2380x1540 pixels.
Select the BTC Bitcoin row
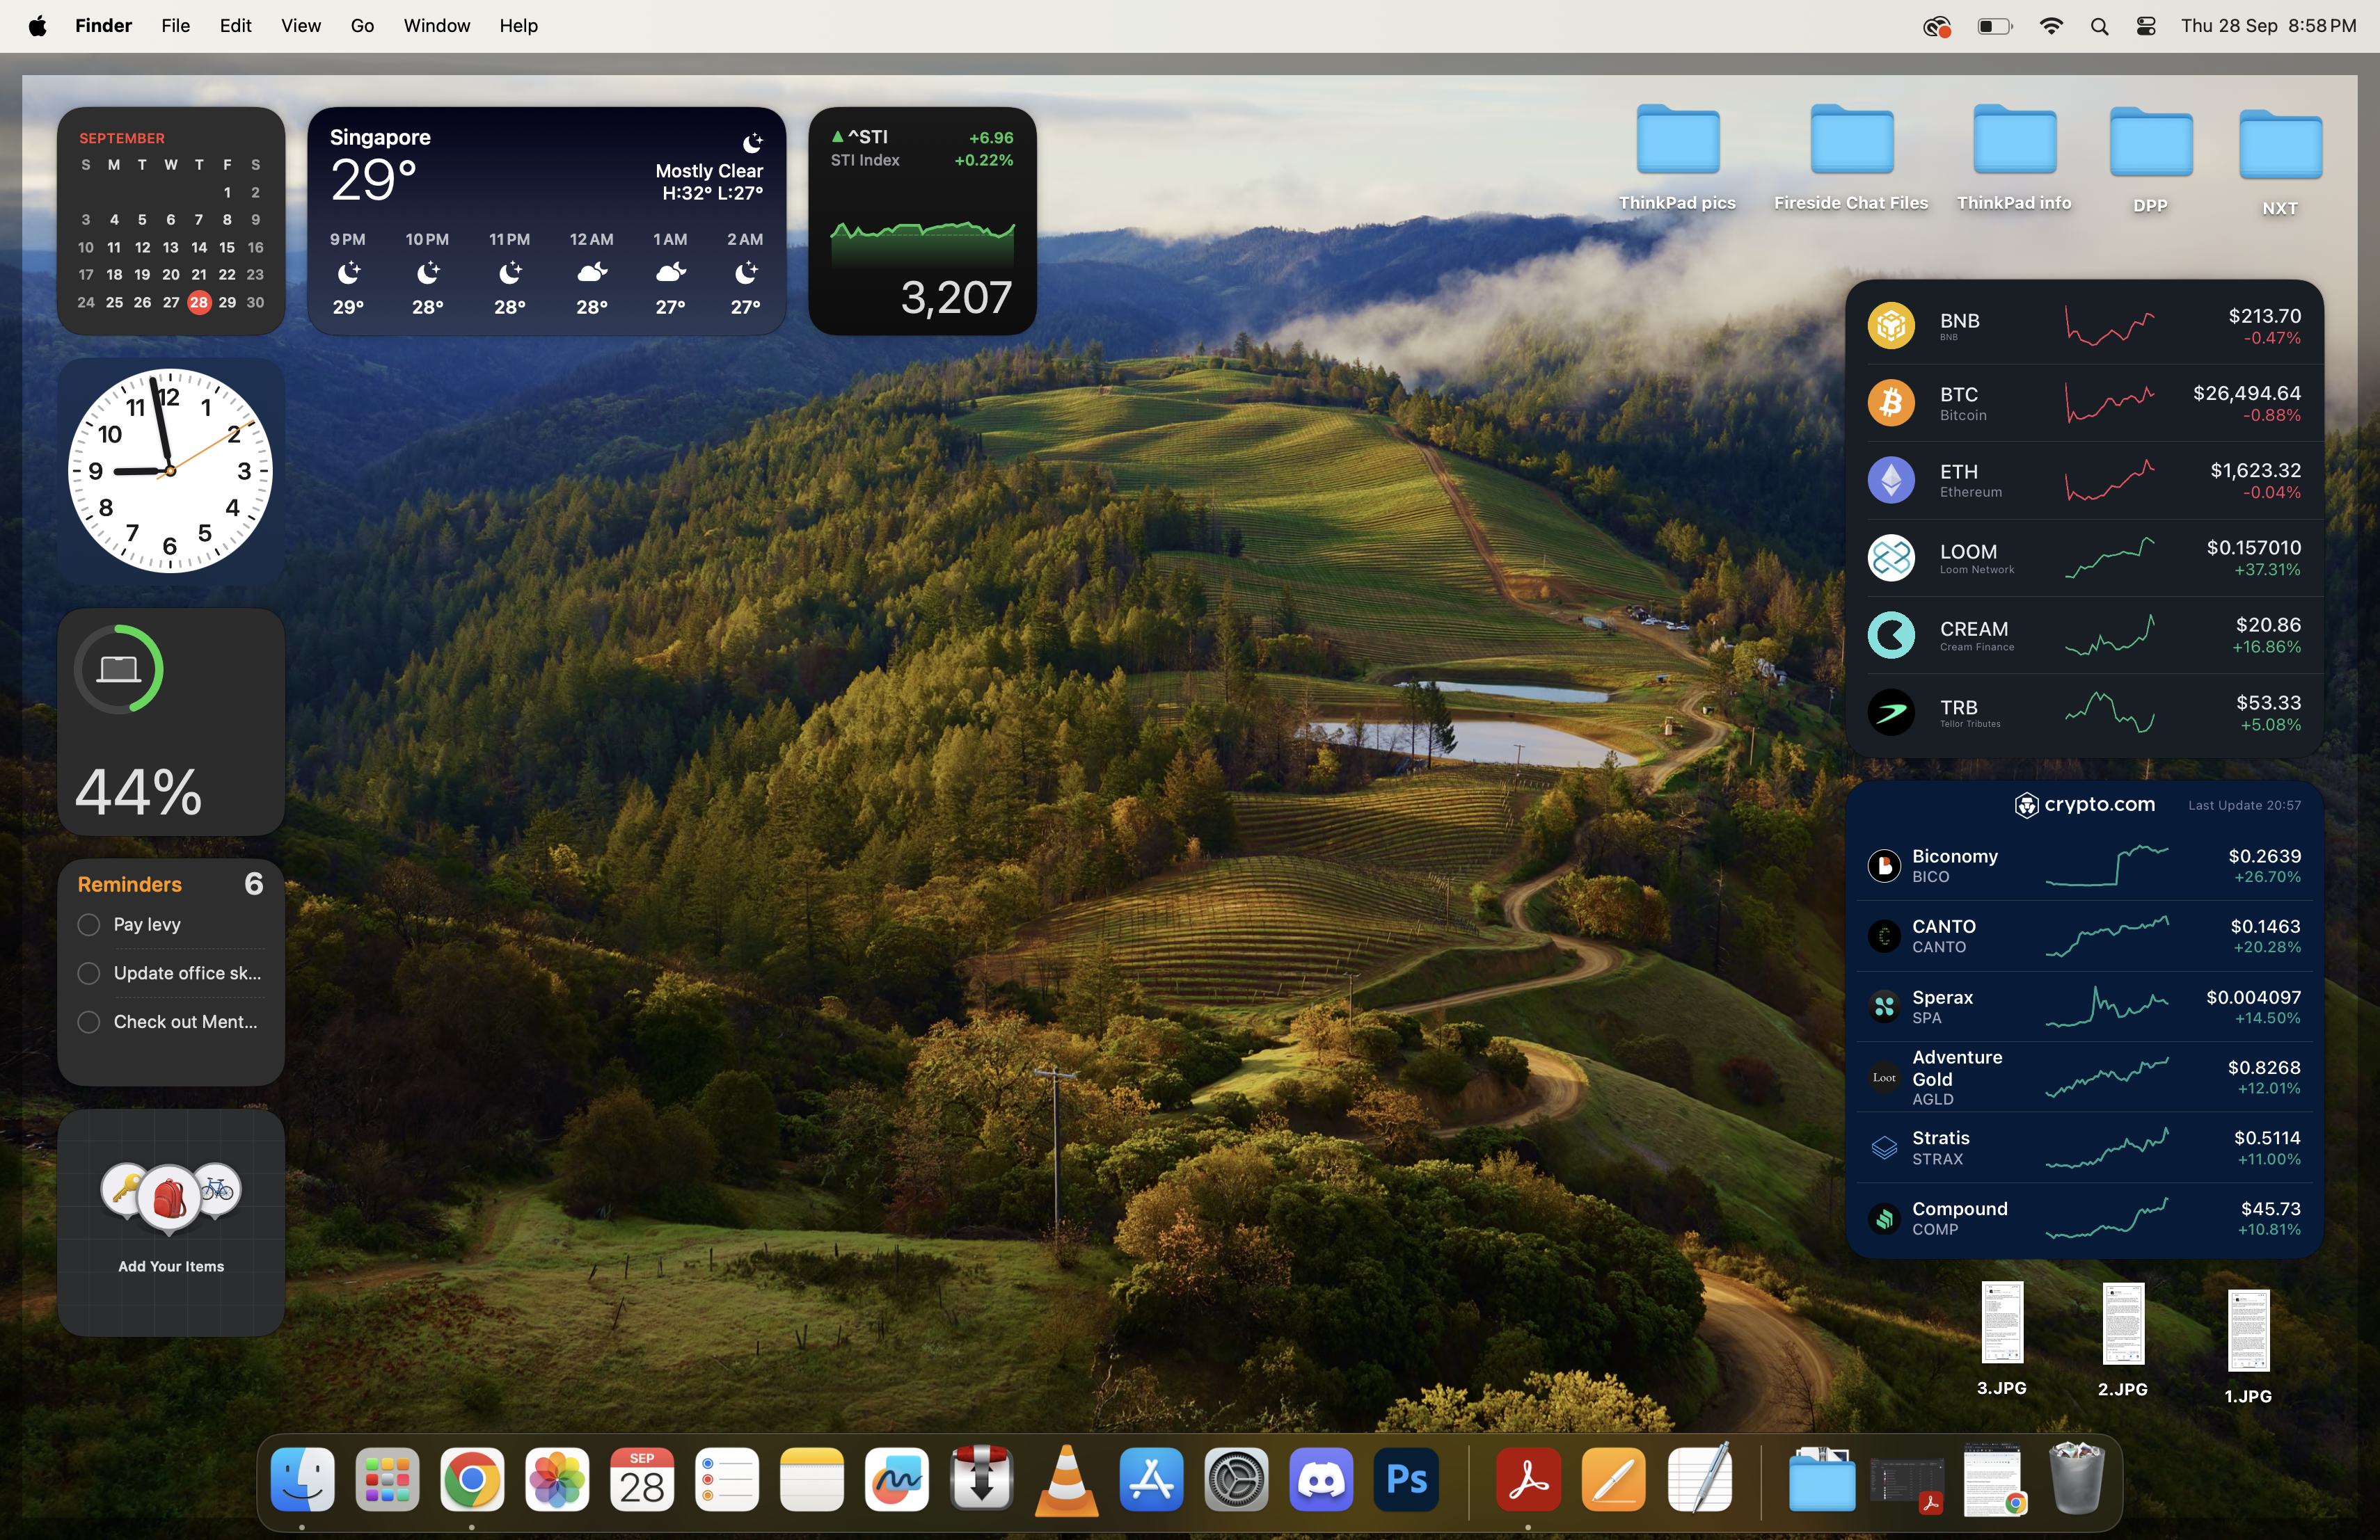point(2084,403)
